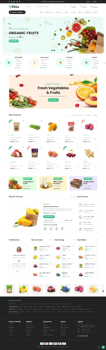Select the second testimonial carousel dot
Screen dimensions: 106x350
19,271
